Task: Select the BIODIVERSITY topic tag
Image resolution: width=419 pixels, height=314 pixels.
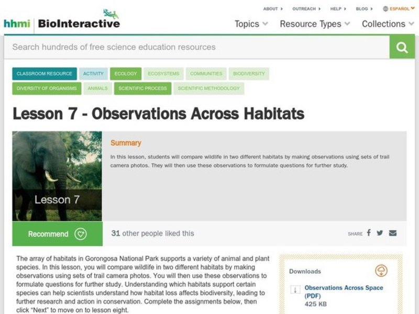Action: [x=248, y=74]
